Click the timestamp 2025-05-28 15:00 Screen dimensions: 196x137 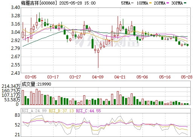pos(77,3)
